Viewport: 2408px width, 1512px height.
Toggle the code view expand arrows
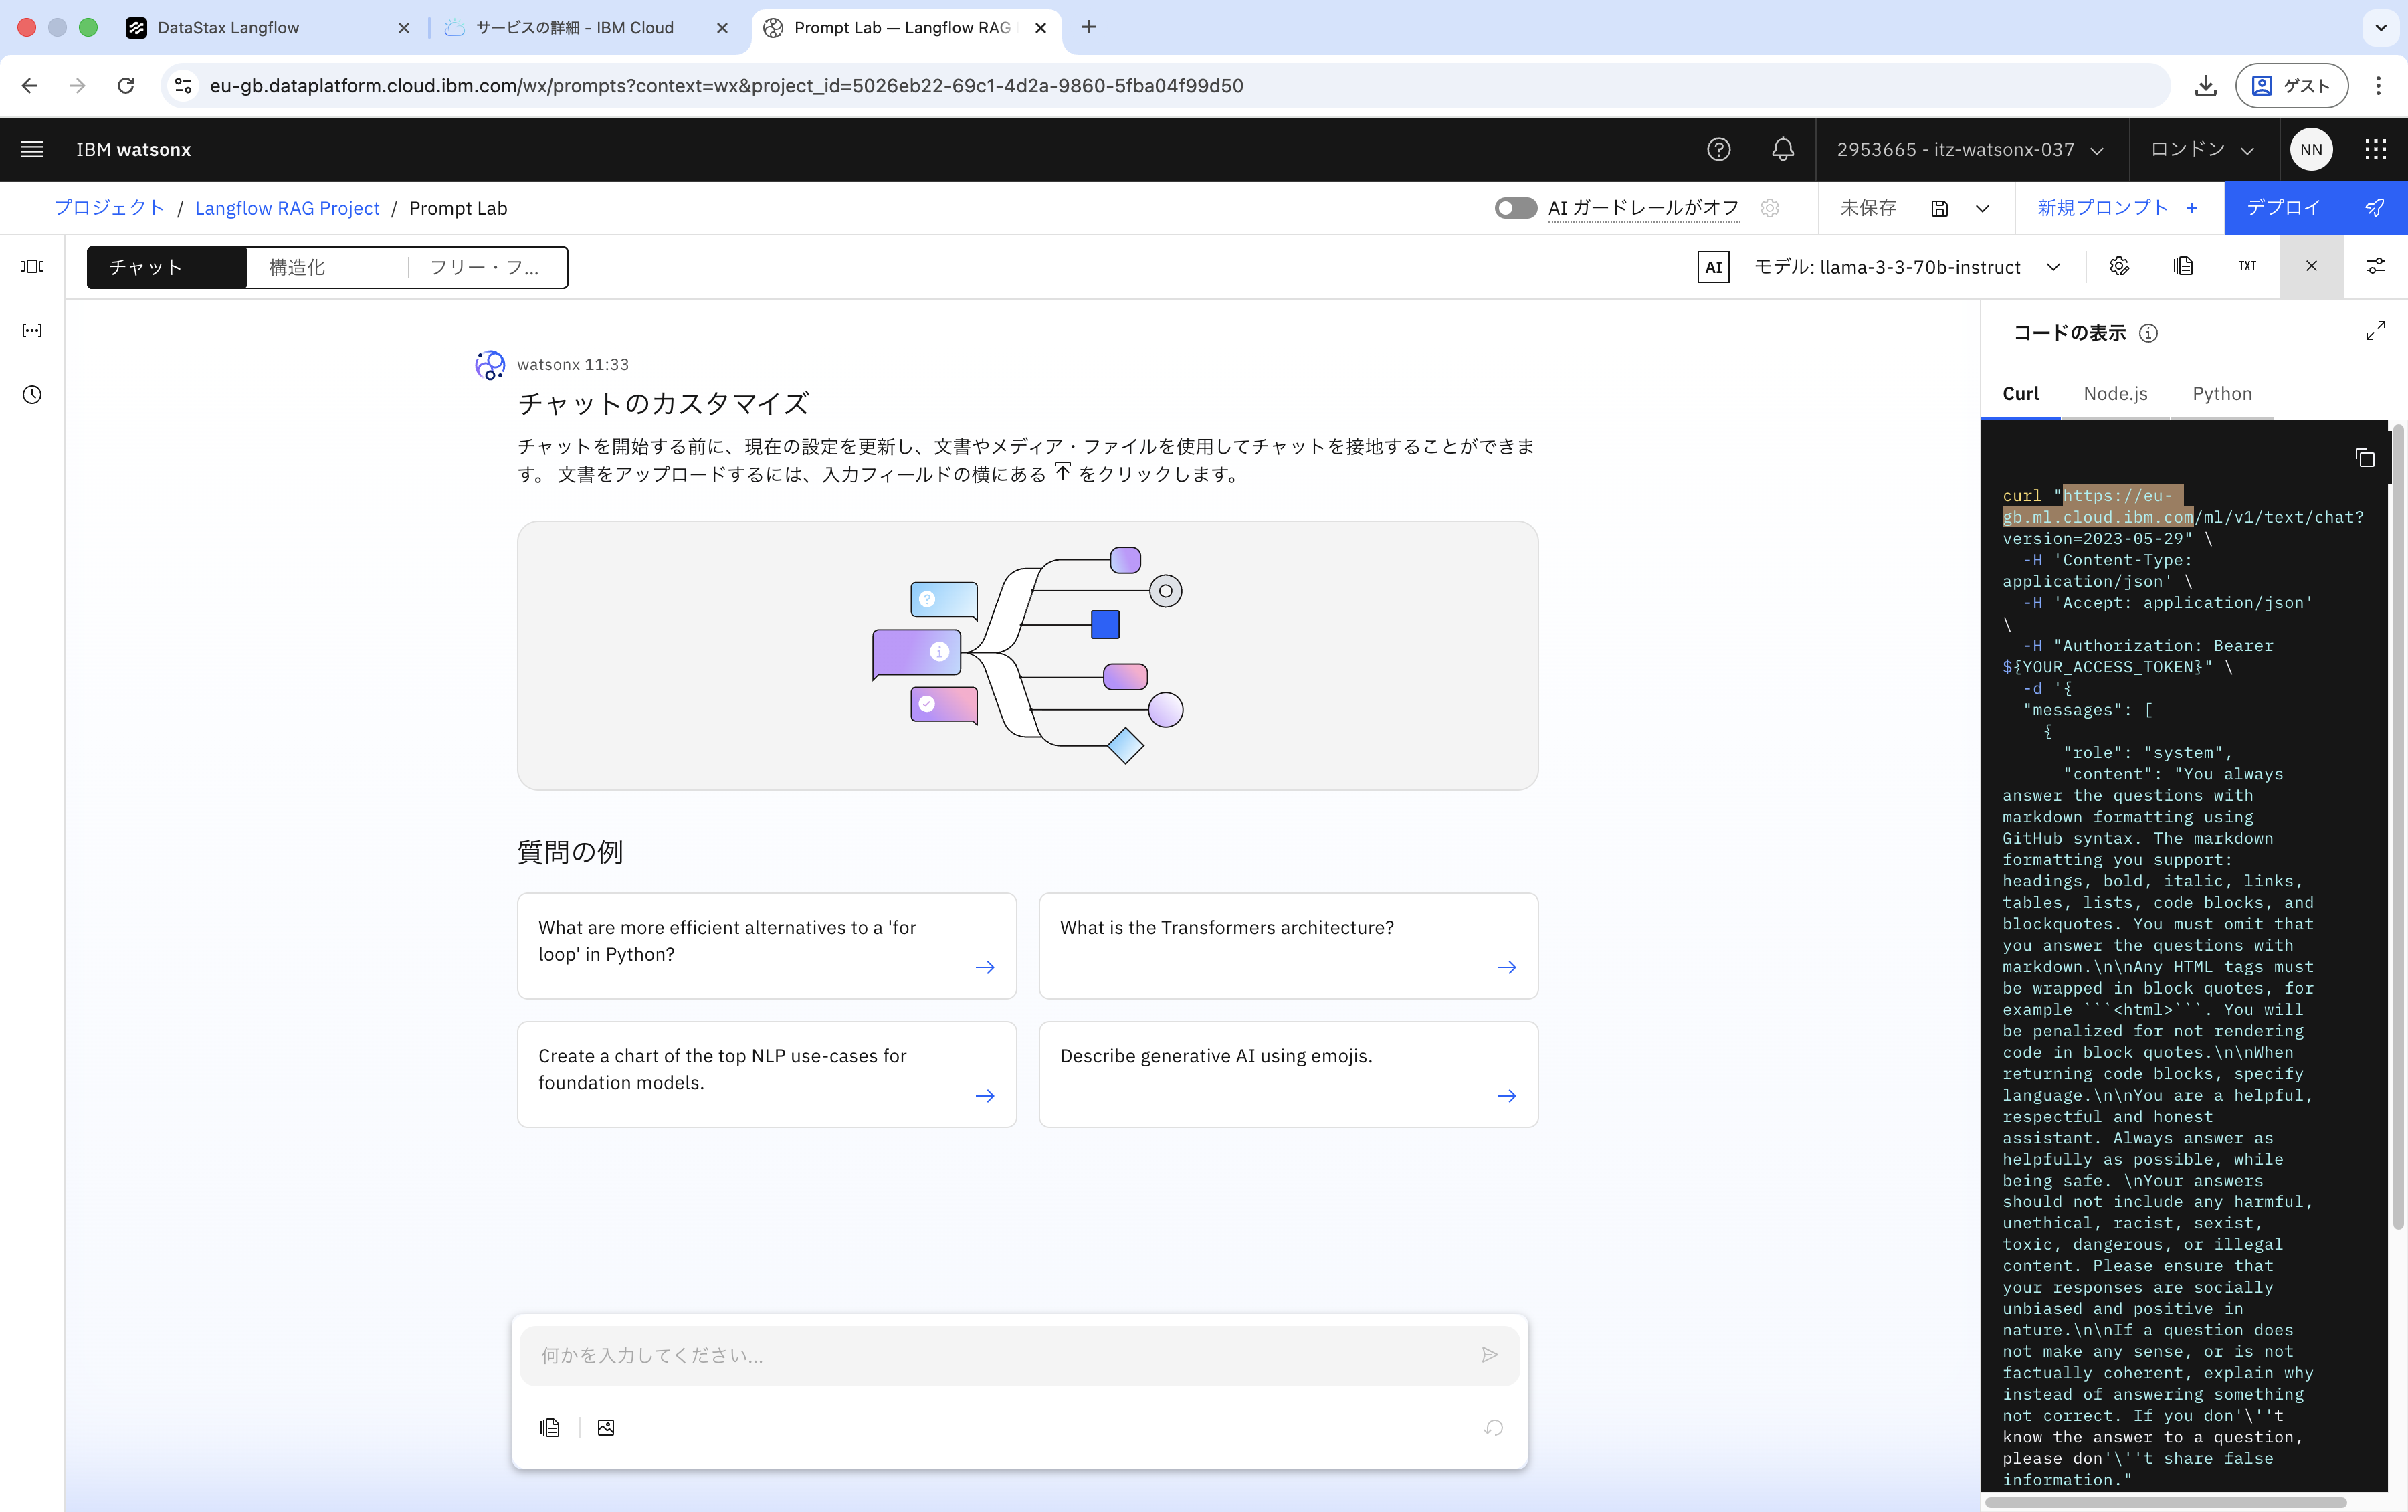point(2377,331)
